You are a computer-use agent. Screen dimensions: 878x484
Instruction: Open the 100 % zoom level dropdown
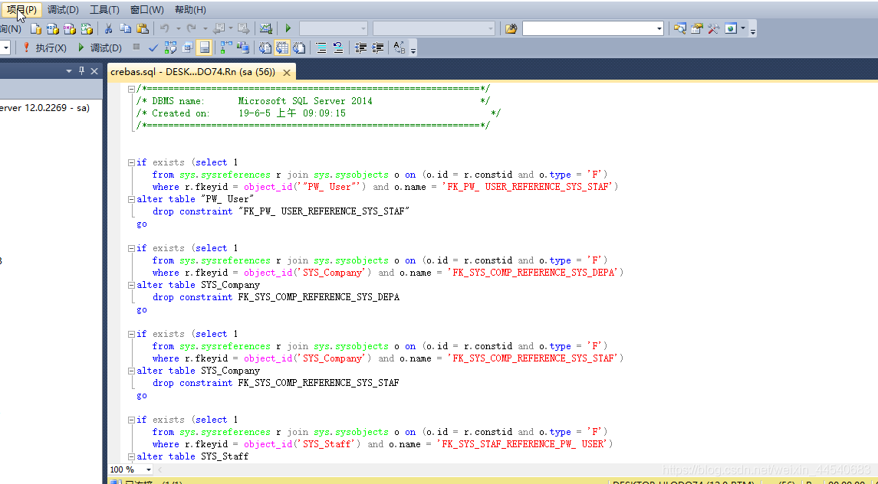[149, 469]
